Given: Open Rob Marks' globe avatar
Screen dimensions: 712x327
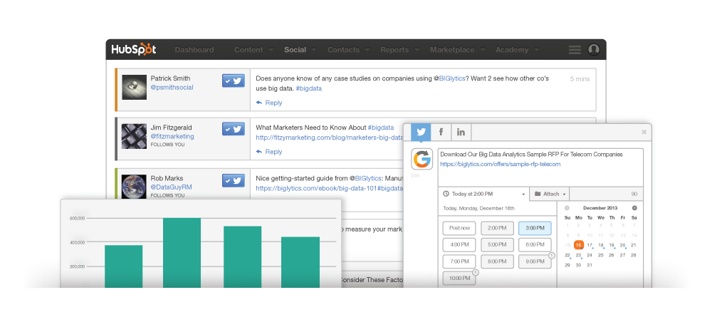Looking at the screenshot, I should pyautogui.click(x=134, y=187).
